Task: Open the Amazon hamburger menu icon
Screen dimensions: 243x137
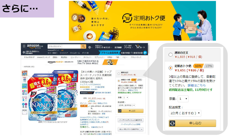Action: coord(24,46)
